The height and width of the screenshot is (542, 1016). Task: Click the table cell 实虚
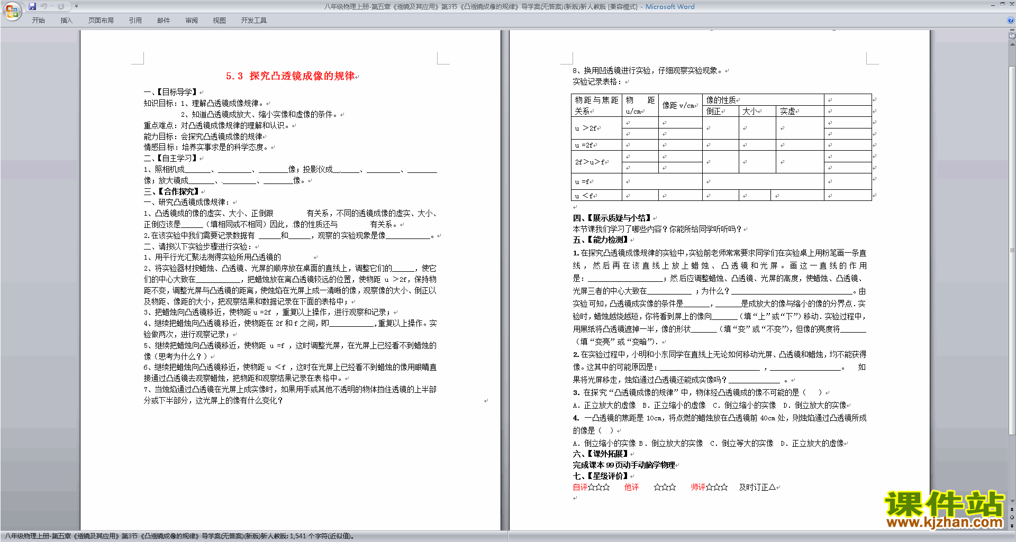tap(800, 112)
